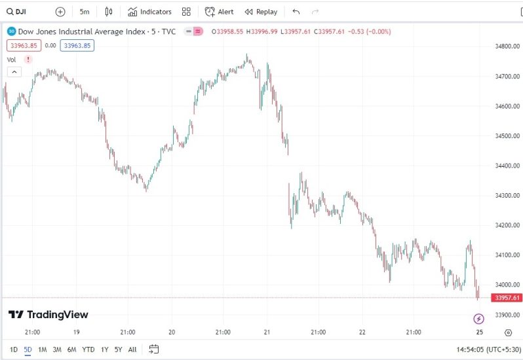Open the candlestick chart style menu
This screenshot has width=523, height=360.
(109, 11)
